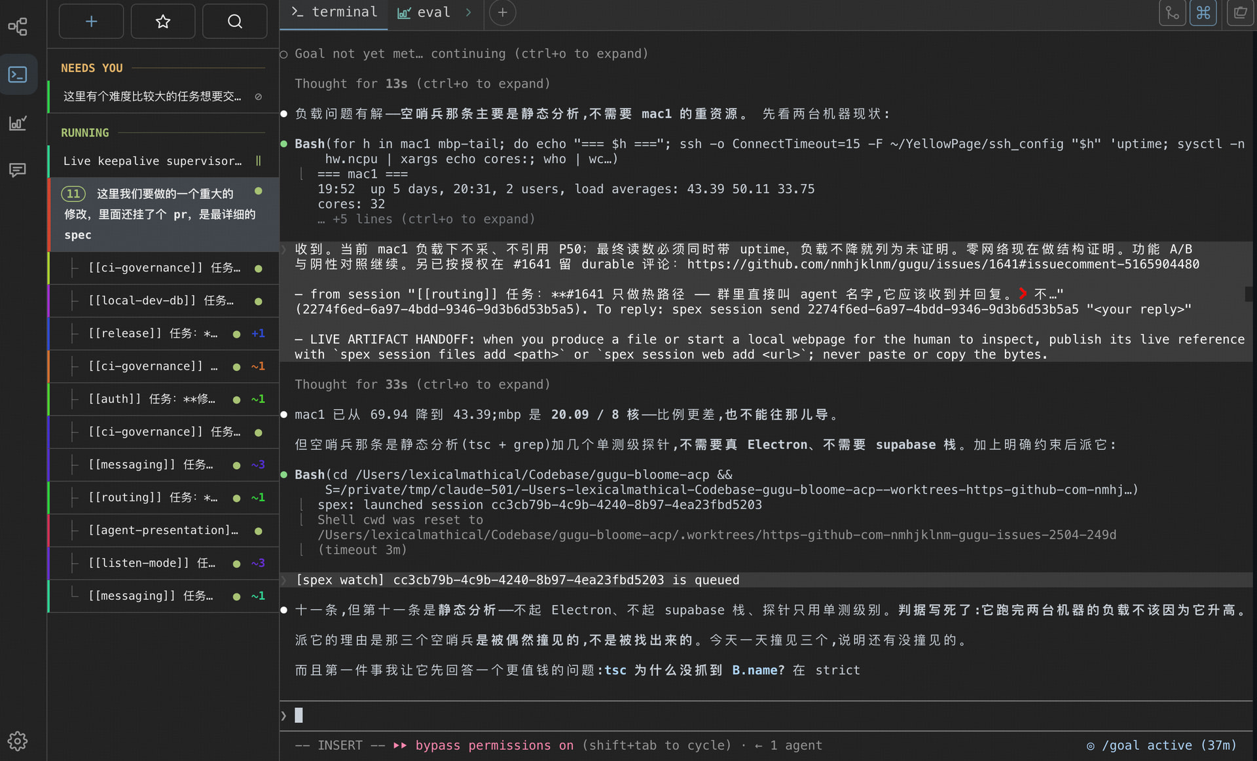This screenshot has height=761, width=1257.
Task: Click the Bash cd gugu-bloome-acp command block
Action: click(716, 482)
